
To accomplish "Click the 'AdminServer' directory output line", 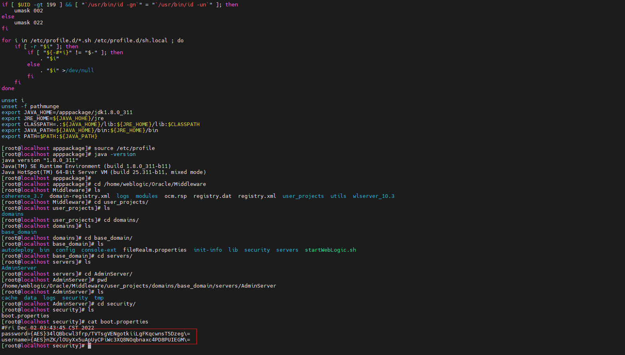I will pyautogui.click(x=19, y=268).
